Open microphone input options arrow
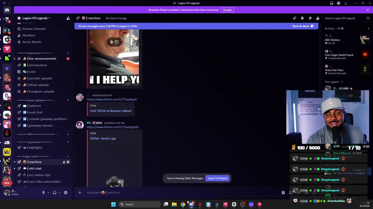The image size is (373, 209). click(x=48, y=192)
